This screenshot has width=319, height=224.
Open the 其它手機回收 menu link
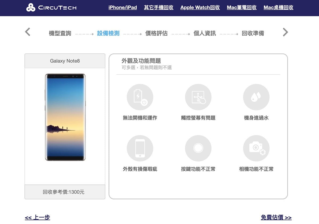159,7
